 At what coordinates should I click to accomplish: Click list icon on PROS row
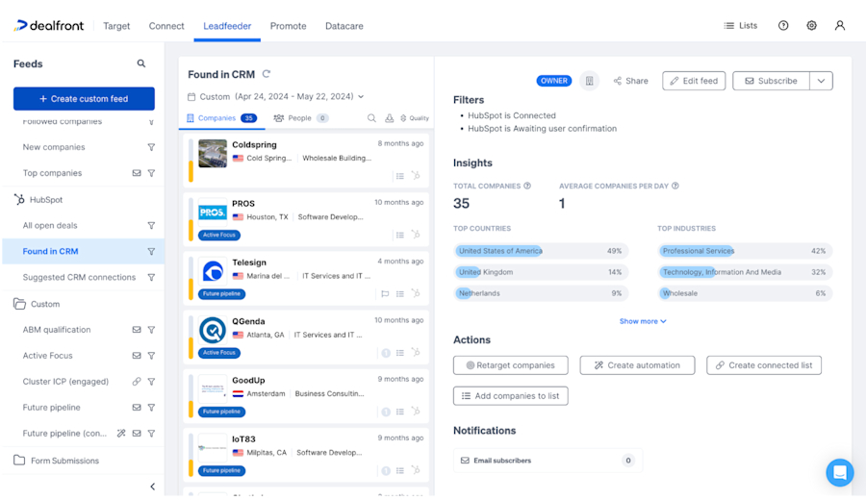click(400, 235)
